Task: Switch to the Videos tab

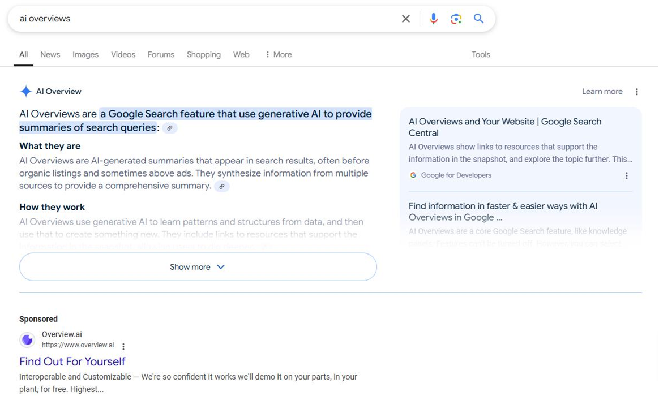Action: coord(123,55)
